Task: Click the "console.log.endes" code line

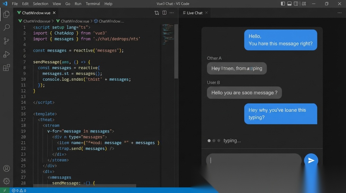Action: pyautogui.click(x=86, y=79)
